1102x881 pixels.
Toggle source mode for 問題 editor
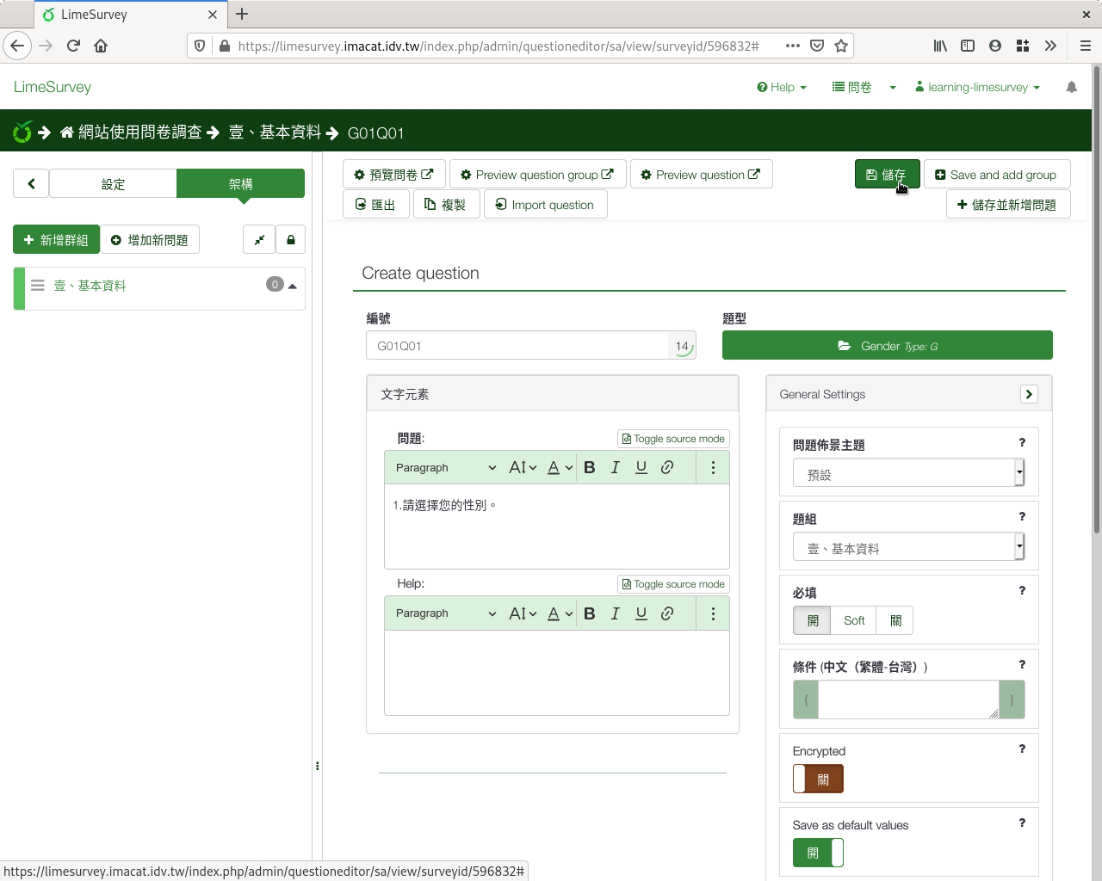coord(673,439)
